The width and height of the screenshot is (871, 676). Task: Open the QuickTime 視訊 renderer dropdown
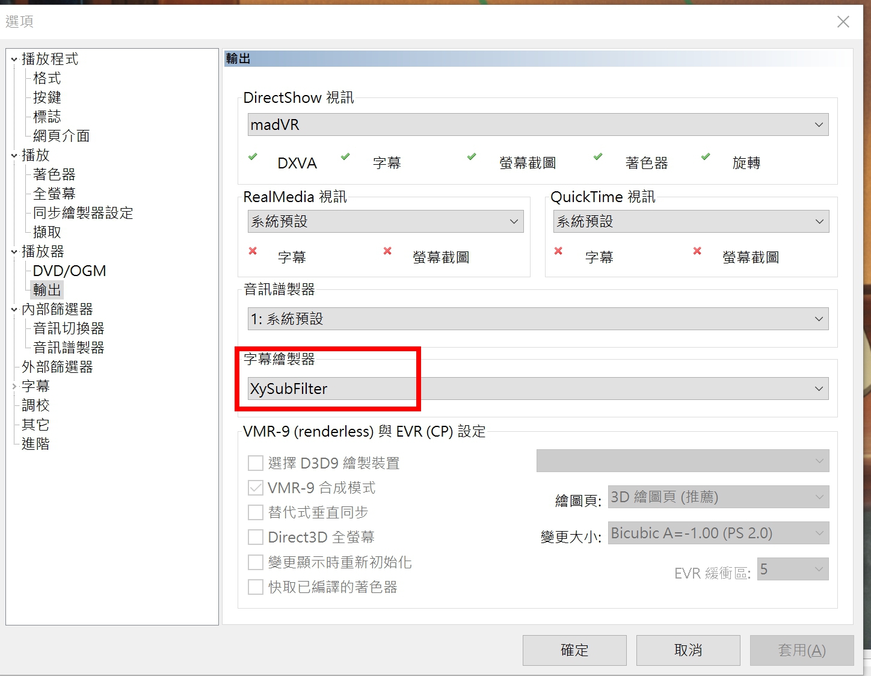691,221
